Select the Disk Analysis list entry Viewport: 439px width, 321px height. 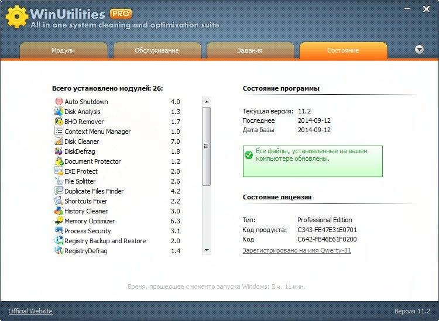coord(118,112)
